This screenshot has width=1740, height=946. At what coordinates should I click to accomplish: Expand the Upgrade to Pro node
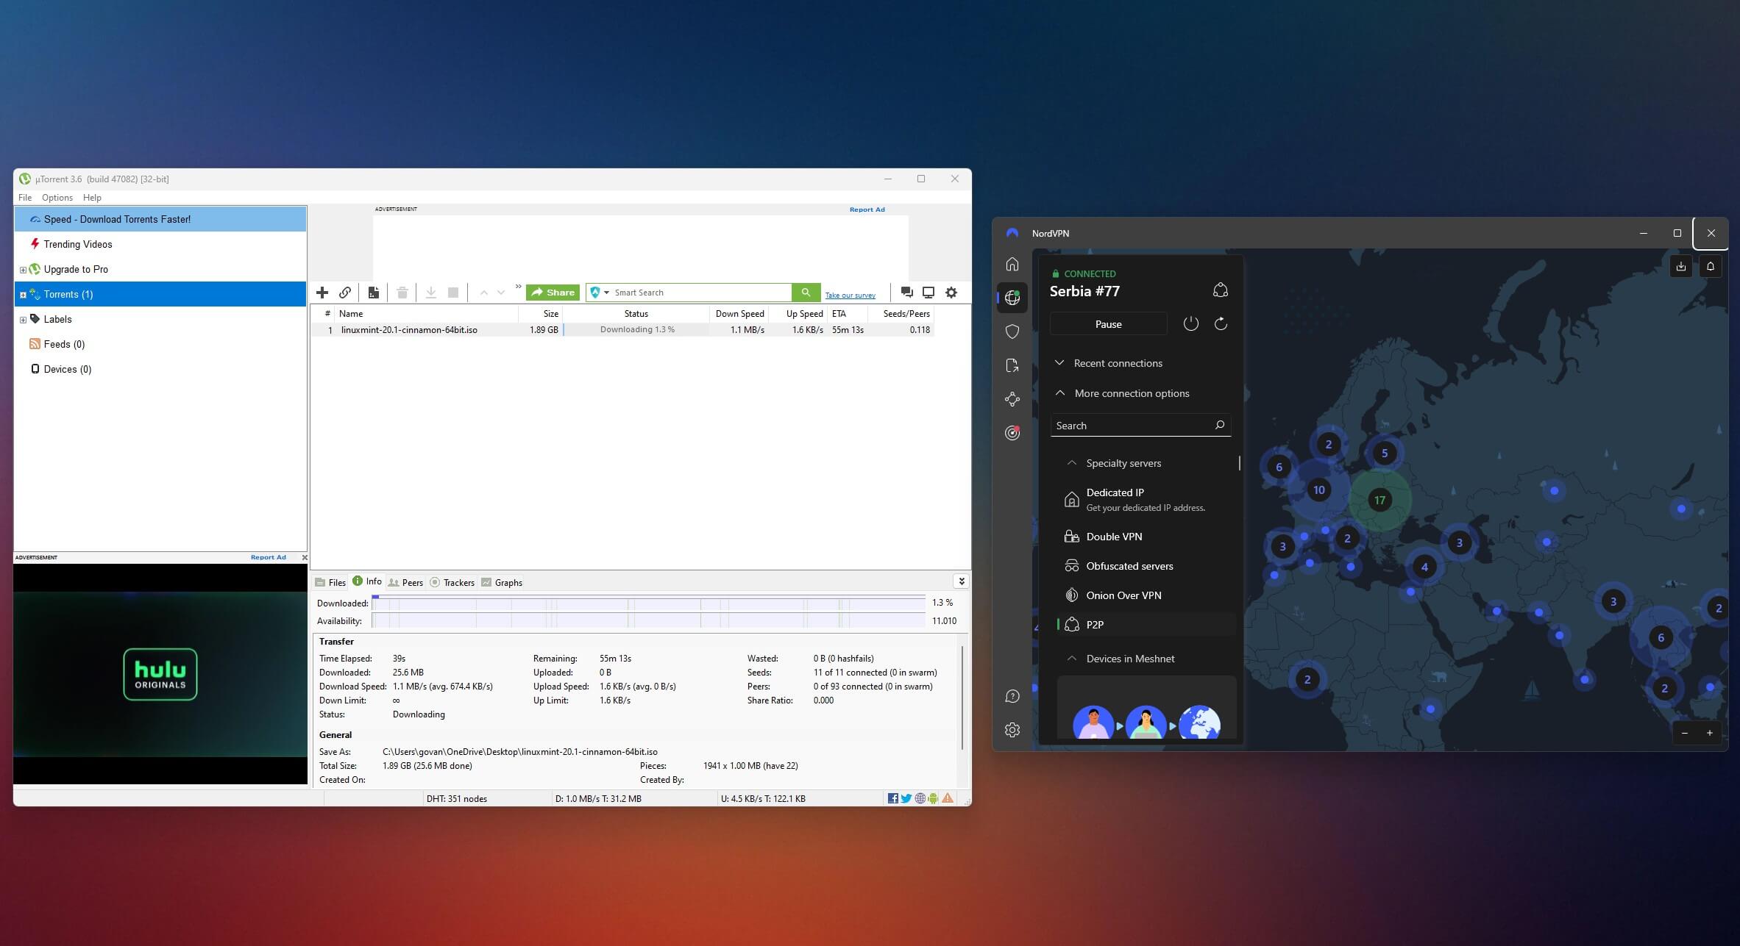(23, 270)
